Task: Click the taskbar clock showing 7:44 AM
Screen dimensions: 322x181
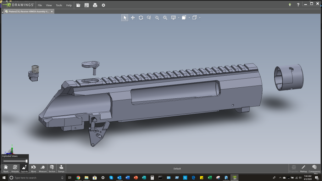Action: click(308, 178)
